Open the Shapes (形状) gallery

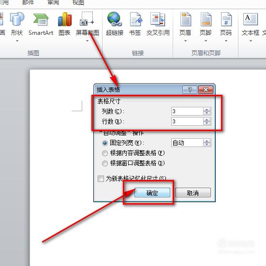pyautogui.click(x=17, y=24)
